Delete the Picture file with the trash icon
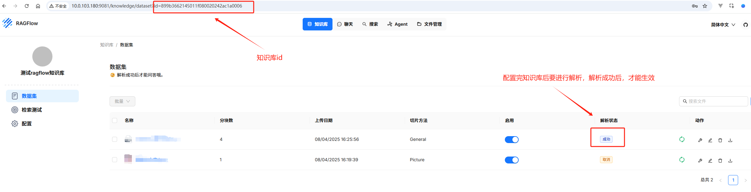Image resolution: width=751 pixels, height=192 pixels. [x=720, y=161]
